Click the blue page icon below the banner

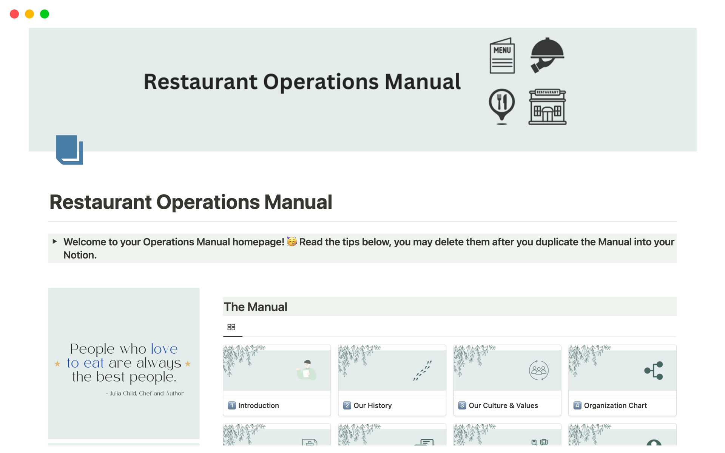pos(69,149)
